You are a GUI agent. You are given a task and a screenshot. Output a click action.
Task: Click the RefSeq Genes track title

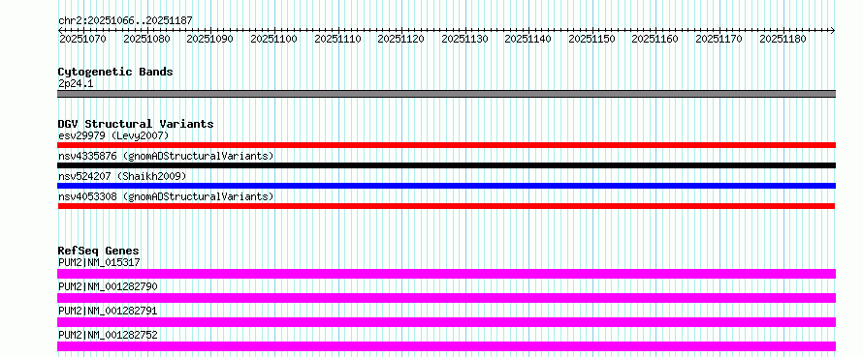(98, 251)
